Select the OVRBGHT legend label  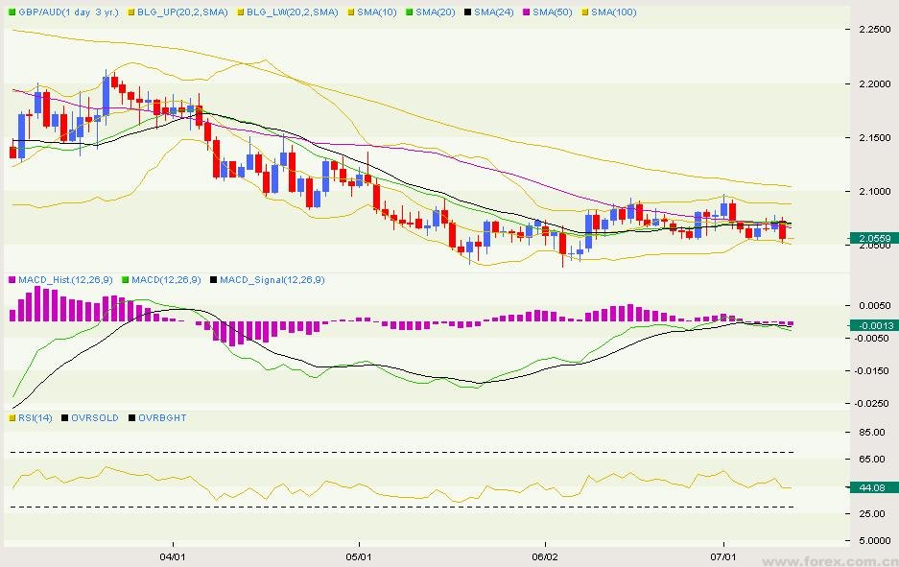pos(163,418)
